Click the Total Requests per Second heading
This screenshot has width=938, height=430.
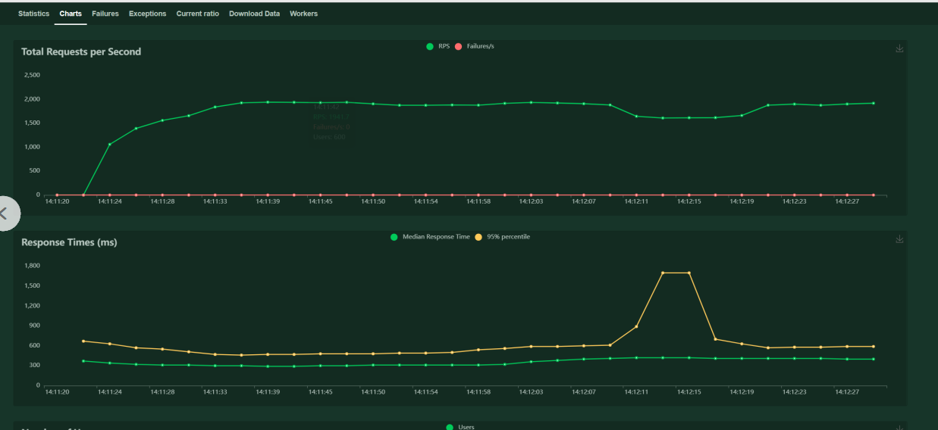coord(81,51)
